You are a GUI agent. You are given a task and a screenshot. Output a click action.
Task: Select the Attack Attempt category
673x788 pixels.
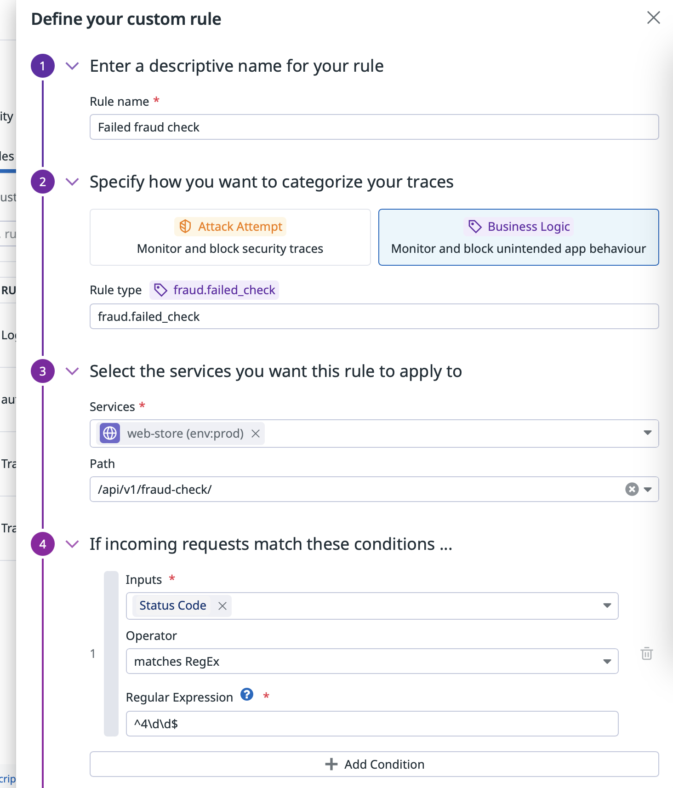tap(230, 237)
